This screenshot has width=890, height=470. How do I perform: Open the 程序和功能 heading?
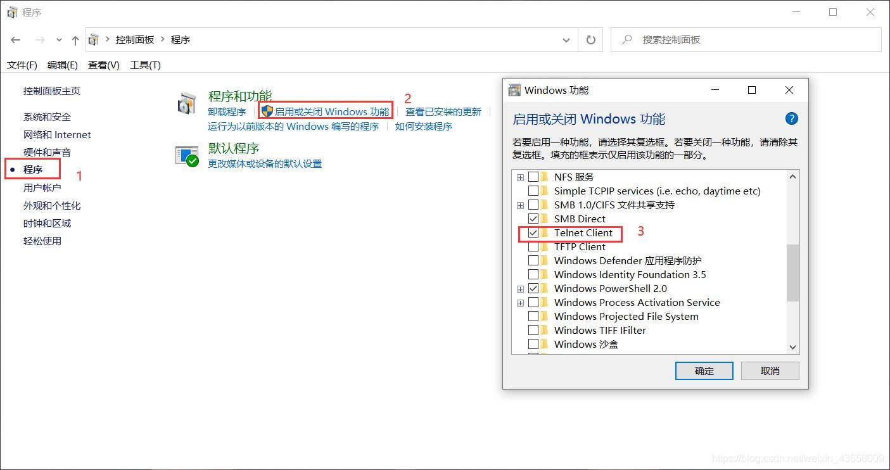point(240,96)
